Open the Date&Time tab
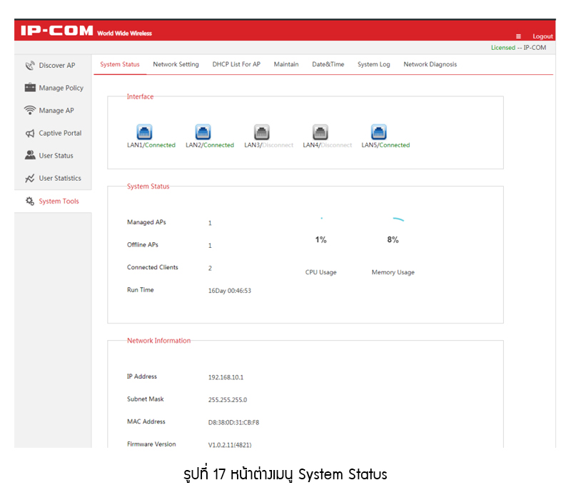The image size is (571, 500). point(328,64)
